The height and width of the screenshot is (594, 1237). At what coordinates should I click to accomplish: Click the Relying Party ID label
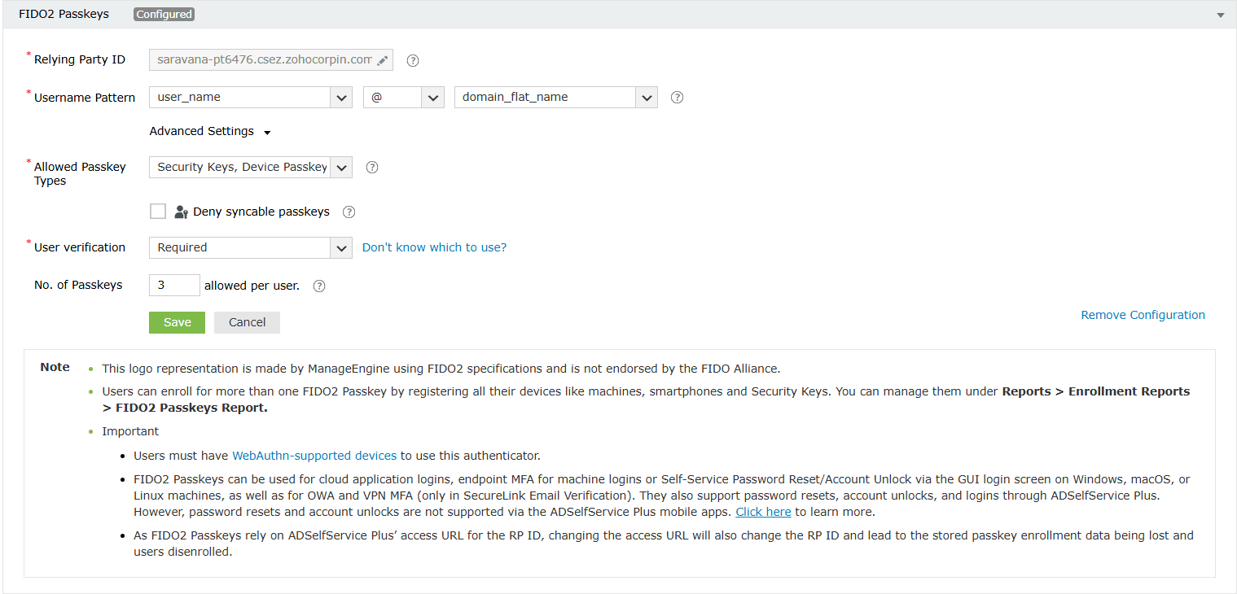tap(80, 60)
